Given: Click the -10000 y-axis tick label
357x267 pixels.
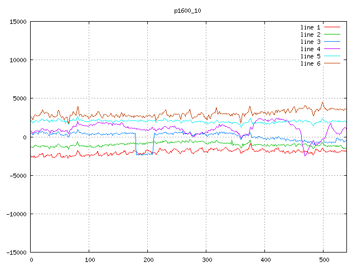Looking at the screenshot, I should 16,214.
